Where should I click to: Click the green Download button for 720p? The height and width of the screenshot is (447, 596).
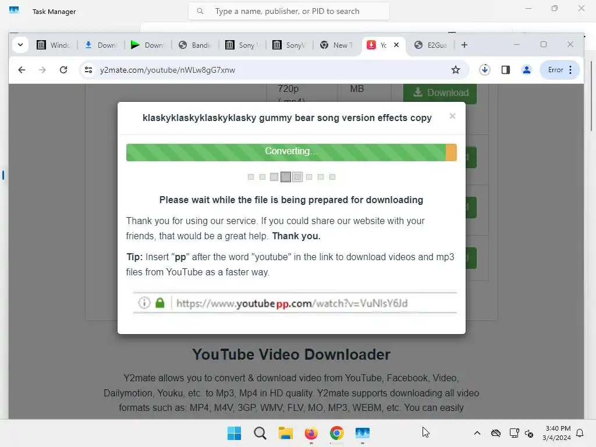(x=440, y=93)
